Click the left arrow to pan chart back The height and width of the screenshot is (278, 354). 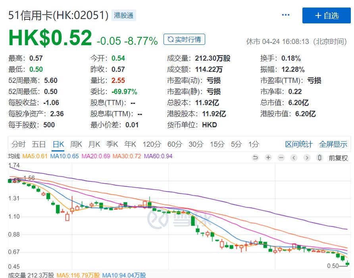(x=294, y=157)
